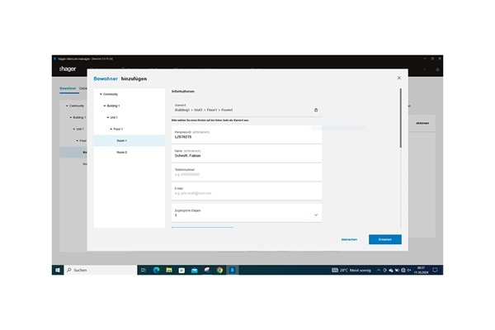Select Room 1 in the location tree
495x330 pixels.
pyautogui.click(x=121, y=140)
